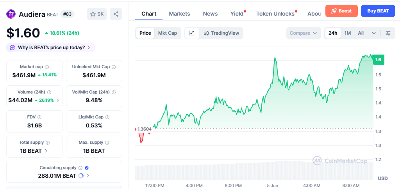Open Max. supply info icon
The height and width of the screenshot is (189, 400).
(x=107, y=143)
